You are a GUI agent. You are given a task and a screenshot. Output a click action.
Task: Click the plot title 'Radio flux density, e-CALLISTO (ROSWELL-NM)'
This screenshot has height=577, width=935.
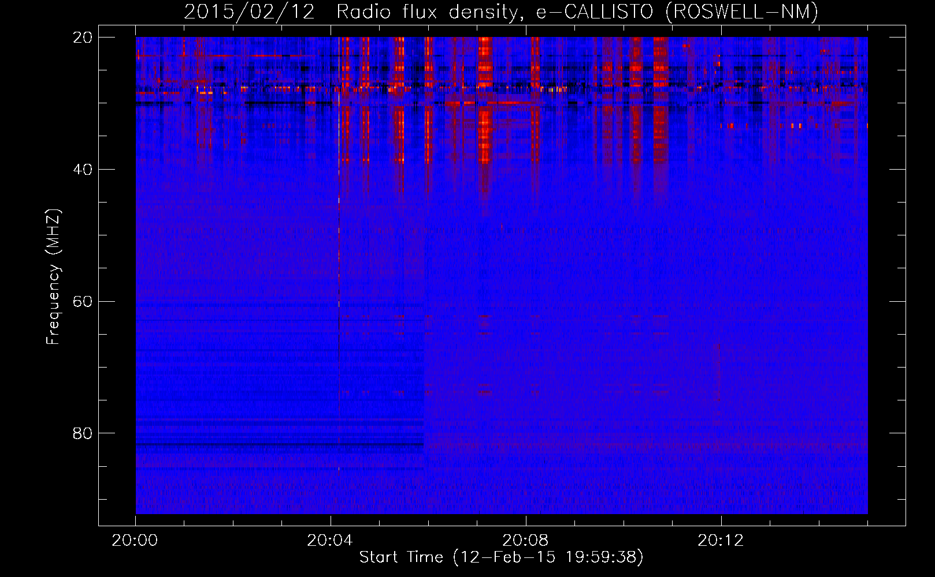click(577, 12)
